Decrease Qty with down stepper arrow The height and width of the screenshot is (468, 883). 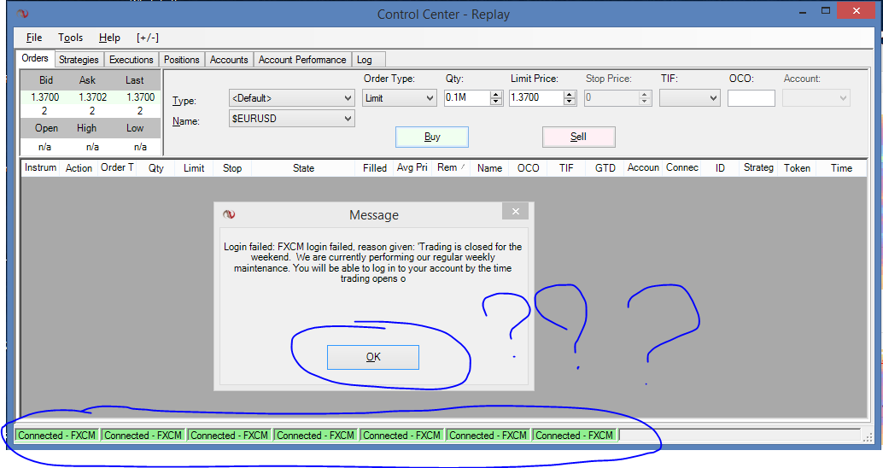tap(496, 102)
